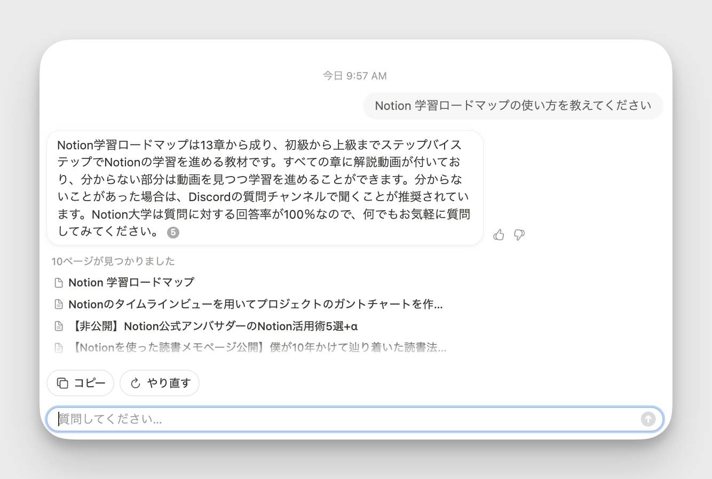Image resolution: width=712 pixels, height=479 pixels.
Task: Open 【Notionを使った読書メモページ公開】 page result
Action: click(x=257, y=348)
